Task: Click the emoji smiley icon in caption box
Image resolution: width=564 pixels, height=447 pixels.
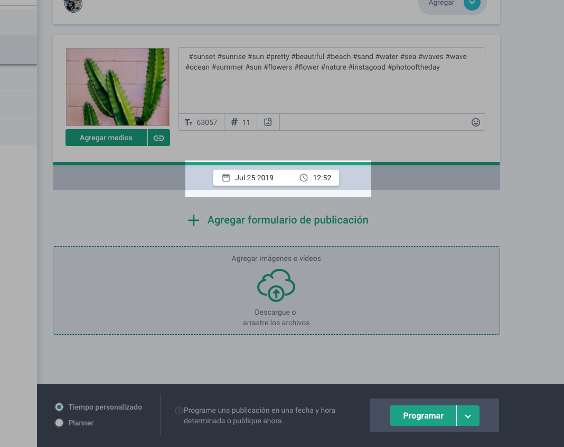Action: [475, 122]
